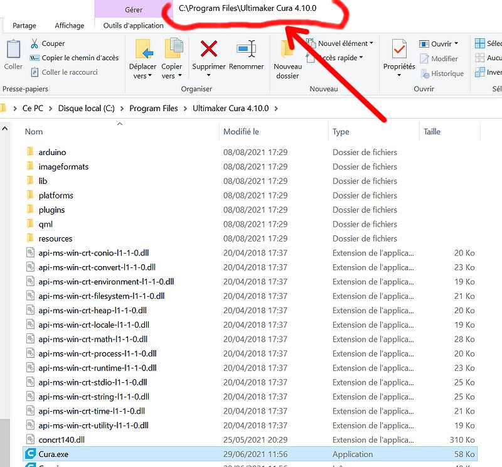Click the Couper scissors icon
The image size is (502, 467).
click(35, 43)
